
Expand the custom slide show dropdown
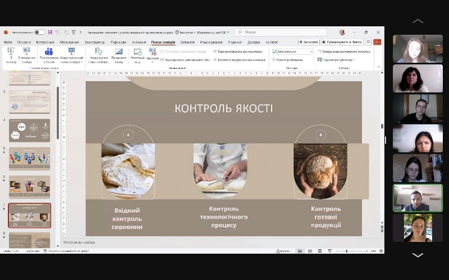tap(72, 59)
